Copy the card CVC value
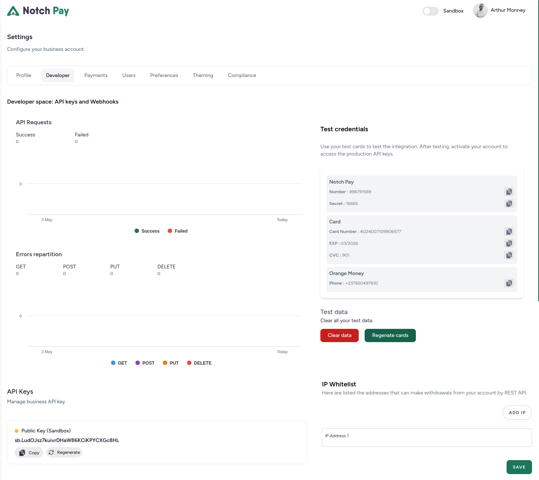Image resolution: width=539 pixels, height=480 pixels. (x=509, y=255)
